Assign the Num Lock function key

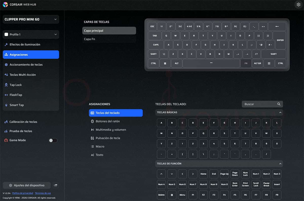pyautogui.click(x=245, y=174)
